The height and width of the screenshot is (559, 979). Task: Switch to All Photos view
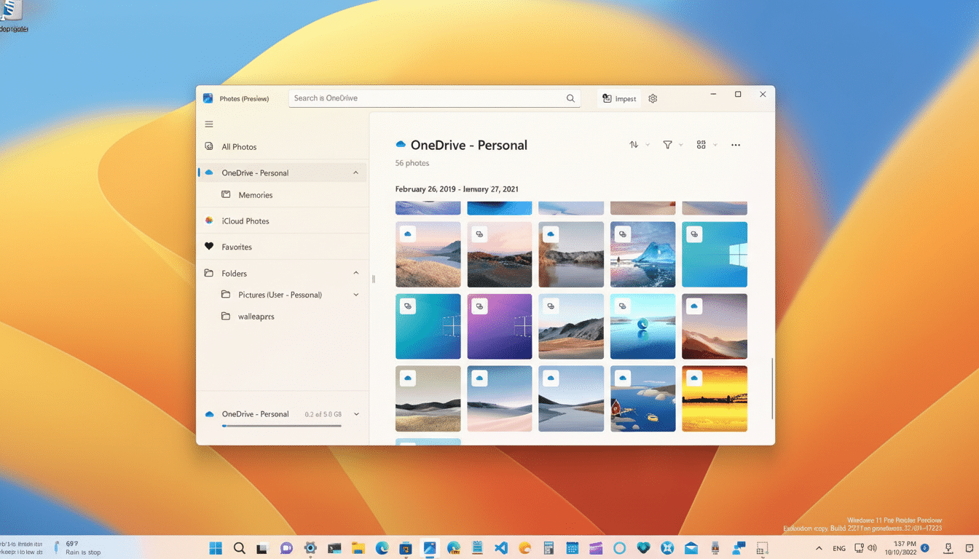[x=239, y=146]
